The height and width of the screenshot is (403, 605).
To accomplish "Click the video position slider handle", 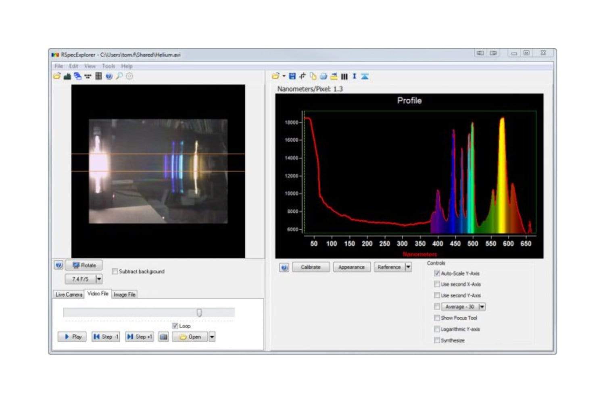I will pyautogui.click(x=199, y=312).
